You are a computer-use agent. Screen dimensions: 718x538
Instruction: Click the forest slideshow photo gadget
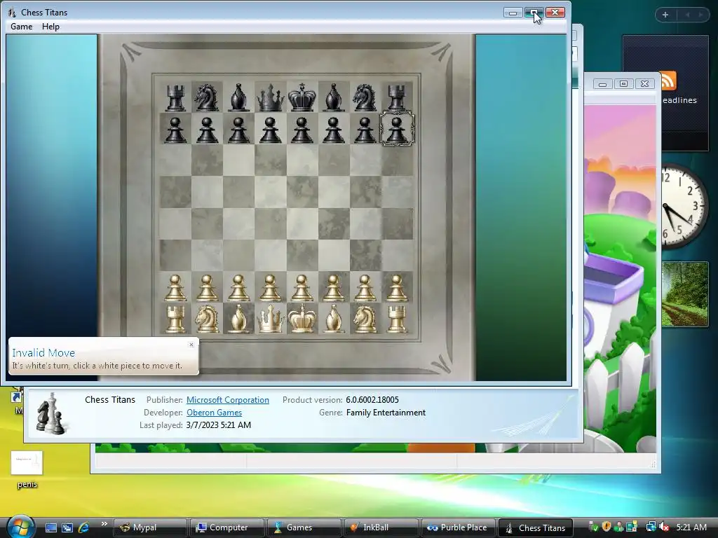pos(685,294)
